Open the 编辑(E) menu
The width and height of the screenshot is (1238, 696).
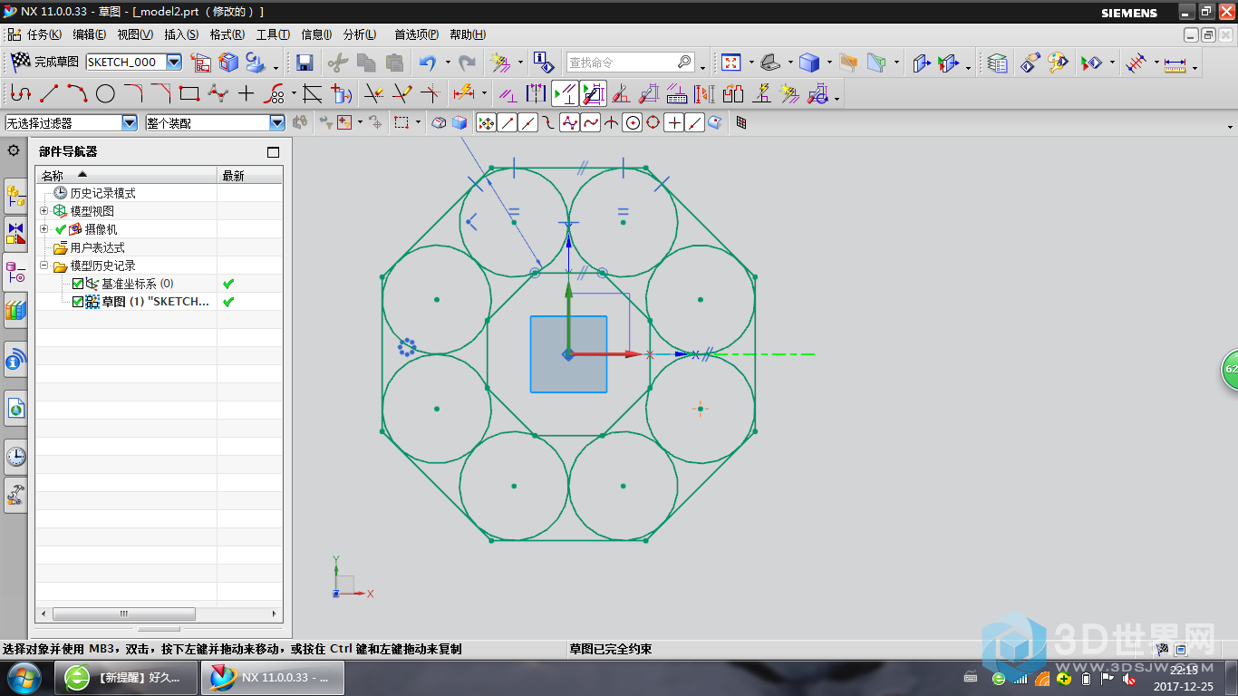tap(89, 34)
